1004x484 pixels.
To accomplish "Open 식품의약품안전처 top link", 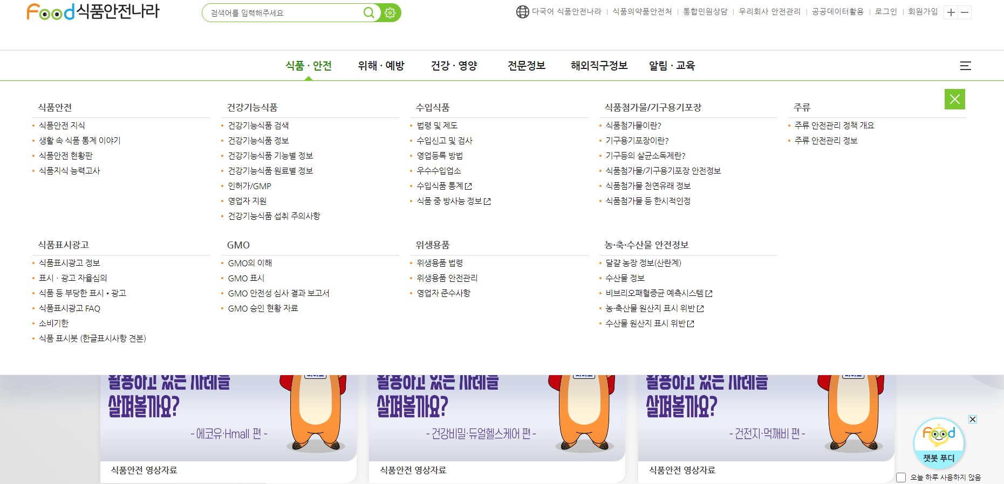I will coord(642,11).
